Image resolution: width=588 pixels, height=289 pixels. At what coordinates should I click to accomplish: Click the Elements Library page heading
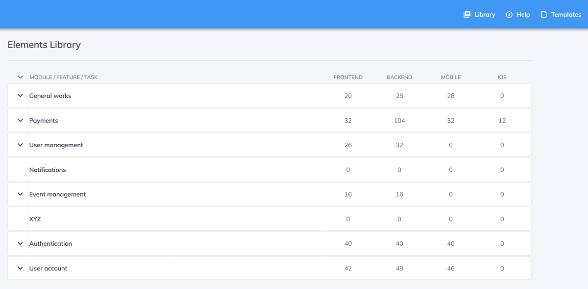(x=44, y=45)
